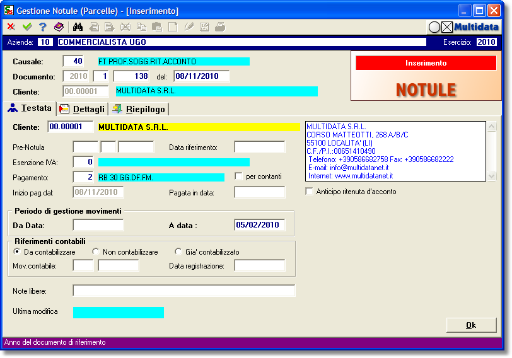The image size is (512, 358).
Task: Click the crossed-out delete record icon
Action: point(125,26)
